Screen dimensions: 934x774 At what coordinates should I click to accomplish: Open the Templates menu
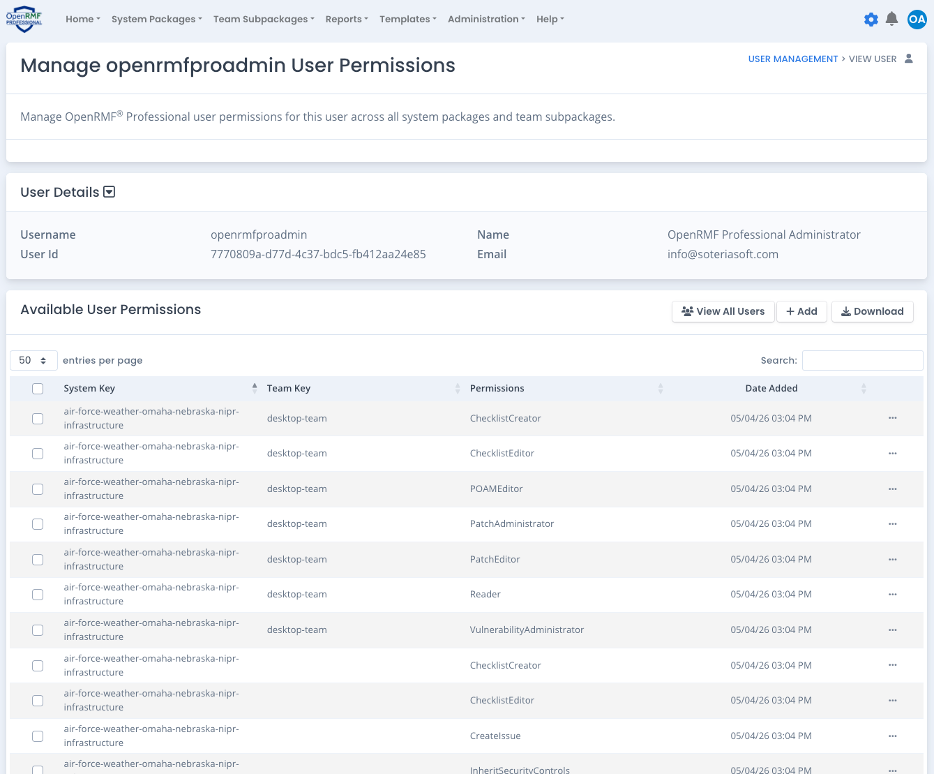[408, 19]
